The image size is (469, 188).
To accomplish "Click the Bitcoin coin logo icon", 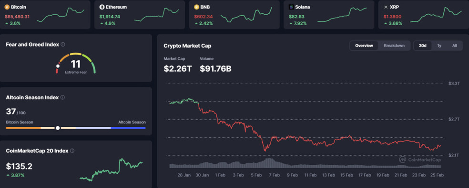I will [x=7, y=7].
